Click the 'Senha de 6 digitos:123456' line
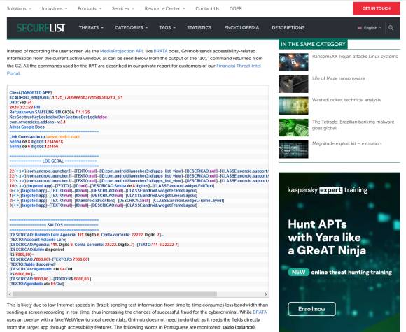The width and height of the screenshot is (406, 332). point(34,146)
